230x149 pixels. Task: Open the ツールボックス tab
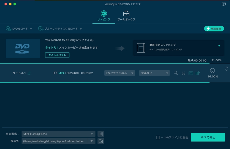point(126,16)
